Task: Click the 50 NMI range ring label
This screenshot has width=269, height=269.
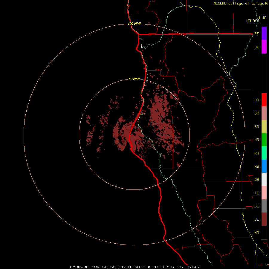Action: [x=134, y=79]
